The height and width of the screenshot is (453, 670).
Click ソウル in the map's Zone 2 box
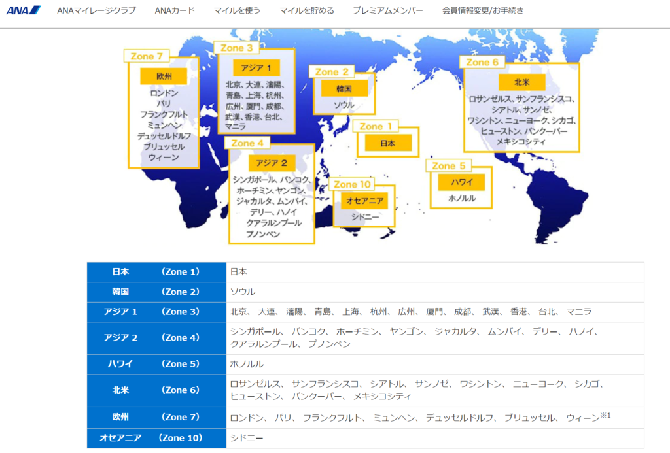[x=344, y=105]
